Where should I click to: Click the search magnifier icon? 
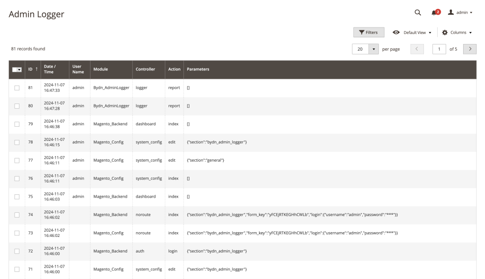pyautogui.click(x=417, y=12)
